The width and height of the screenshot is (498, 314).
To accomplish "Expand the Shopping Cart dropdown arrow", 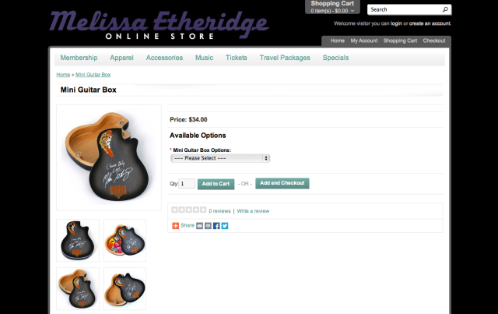I will coord(352,11).
